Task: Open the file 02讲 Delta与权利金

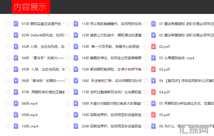Action: [43, 35]
